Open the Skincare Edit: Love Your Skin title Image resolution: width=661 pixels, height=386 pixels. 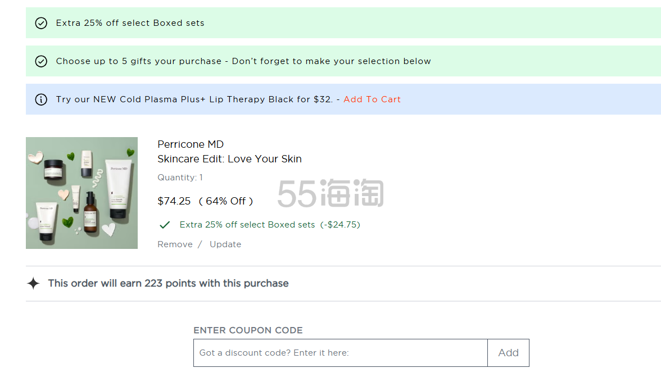click(229, 159)
